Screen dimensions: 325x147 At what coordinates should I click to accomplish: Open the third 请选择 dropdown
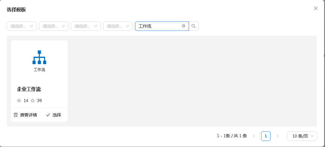click(86, 26)
